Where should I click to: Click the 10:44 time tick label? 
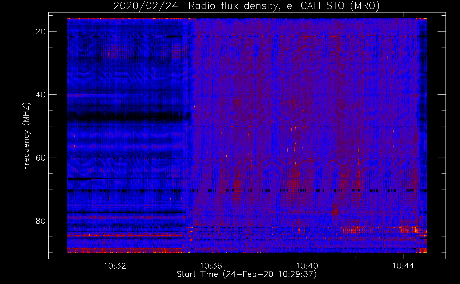[x=403, y=266]
